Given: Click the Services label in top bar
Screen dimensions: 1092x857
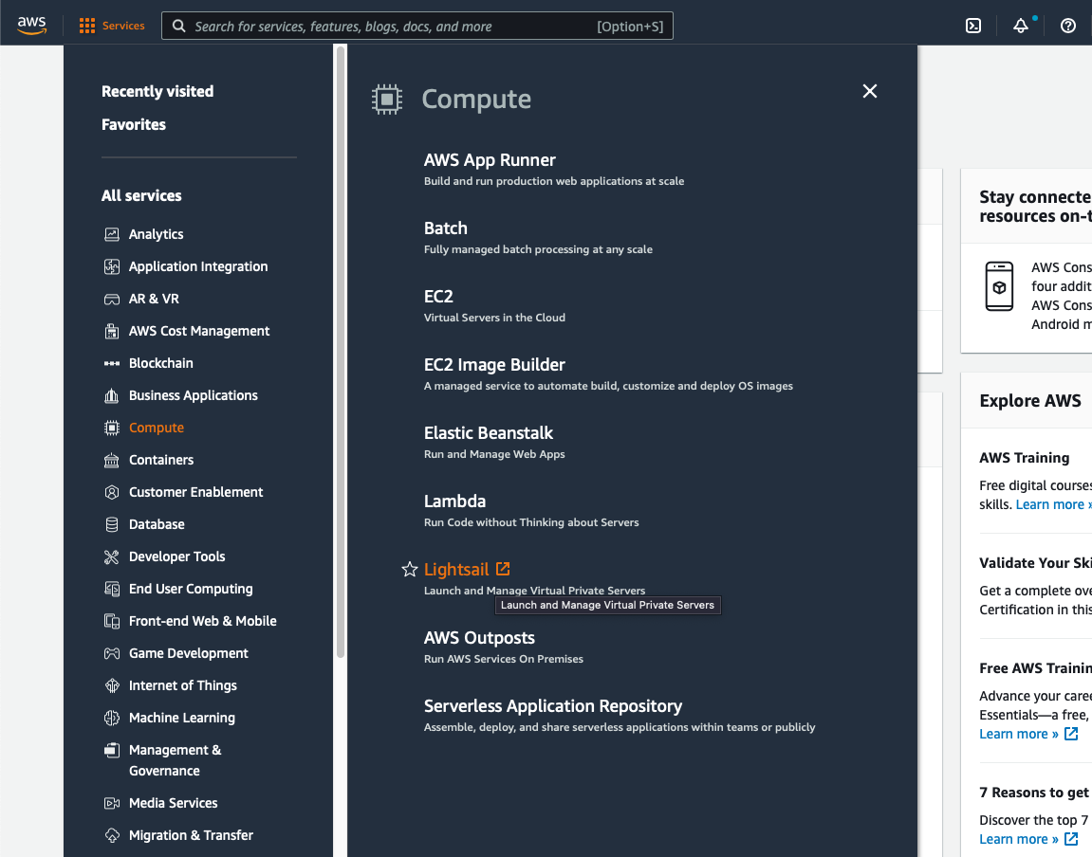Looking at the screenshot, I should pos(123,26).
